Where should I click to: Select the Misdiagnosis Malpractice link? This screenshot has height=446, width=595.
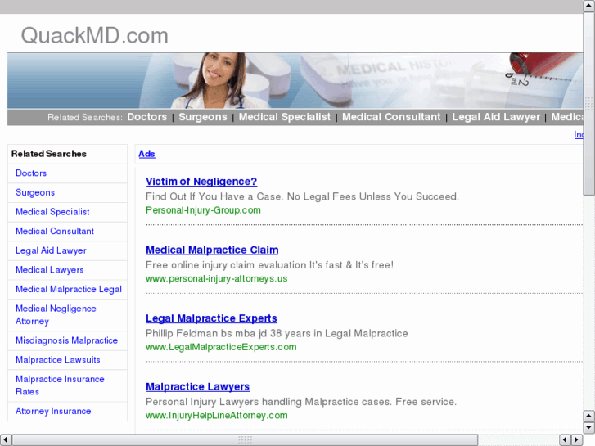click(x=66, y=340)
